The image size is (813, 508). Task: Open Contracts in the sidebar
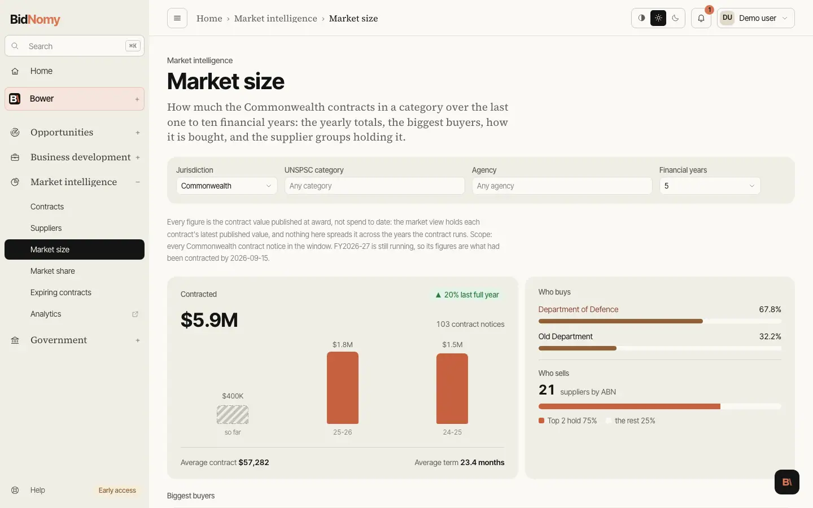[x=75, y=207]
